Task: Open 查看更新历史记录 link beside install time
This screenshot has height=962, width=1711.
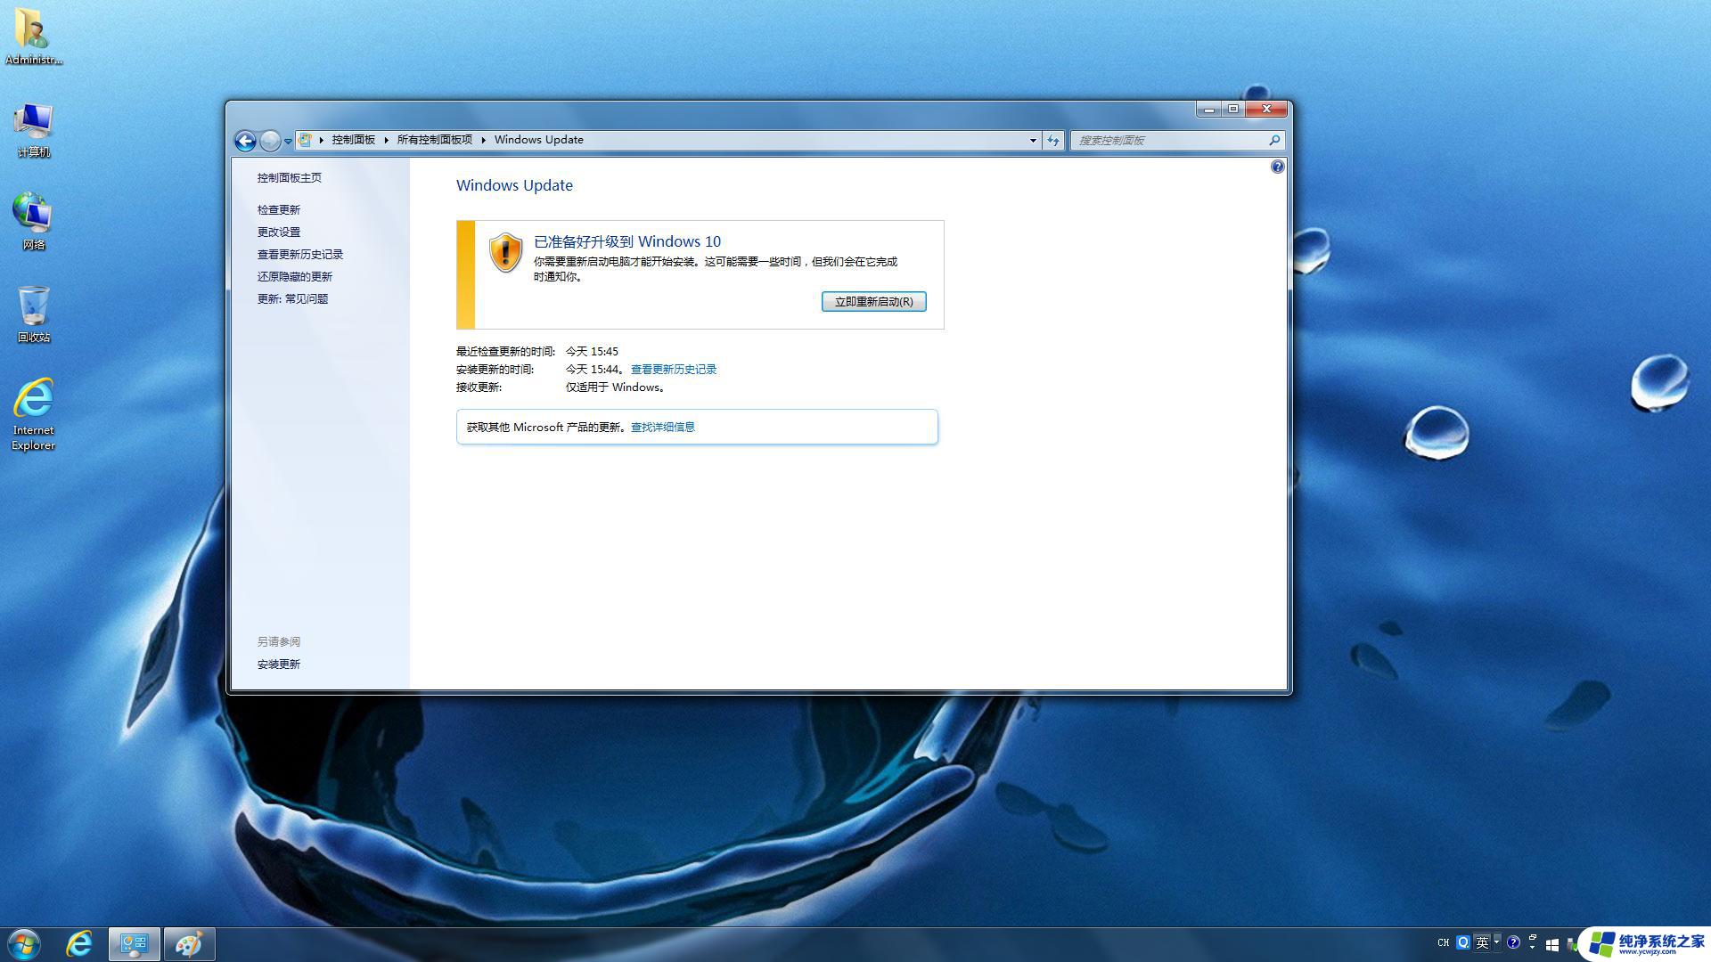Action: pyautogui.click(x=674, y=370)
